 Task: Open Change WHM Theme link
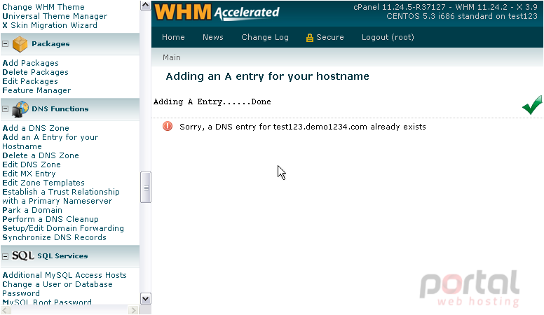(x=43, y=7)
